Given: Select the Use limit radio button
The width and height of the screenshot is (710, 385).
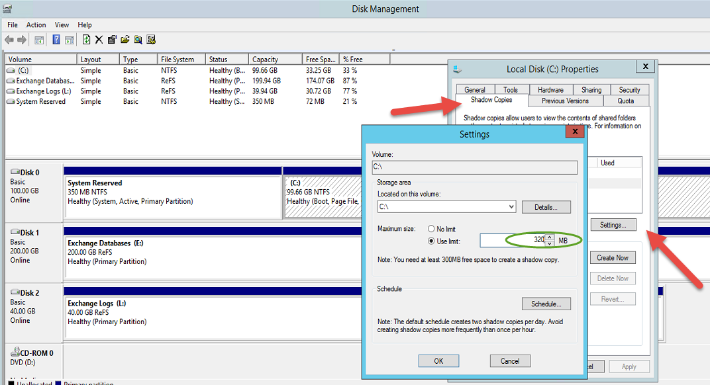Looking at the screenshot, I should [431, 241].
